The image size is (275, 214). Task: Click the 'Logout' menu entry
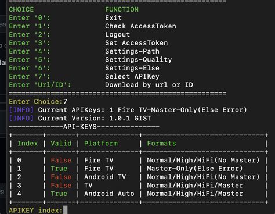[x=117, y=34]
